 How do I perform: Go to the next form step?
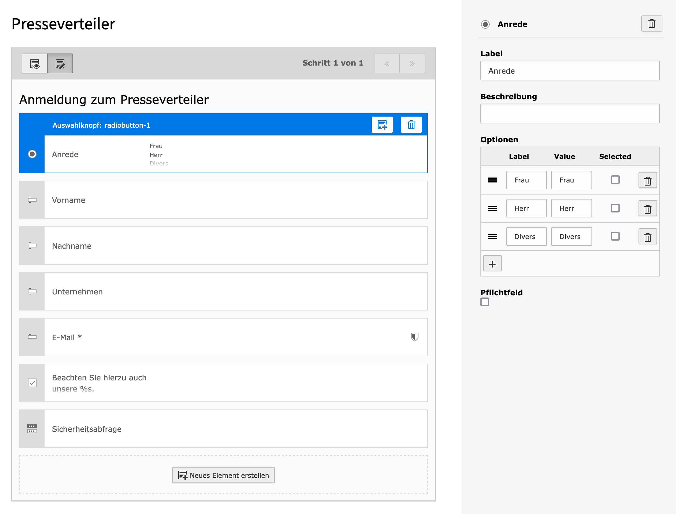coord(412,64)
